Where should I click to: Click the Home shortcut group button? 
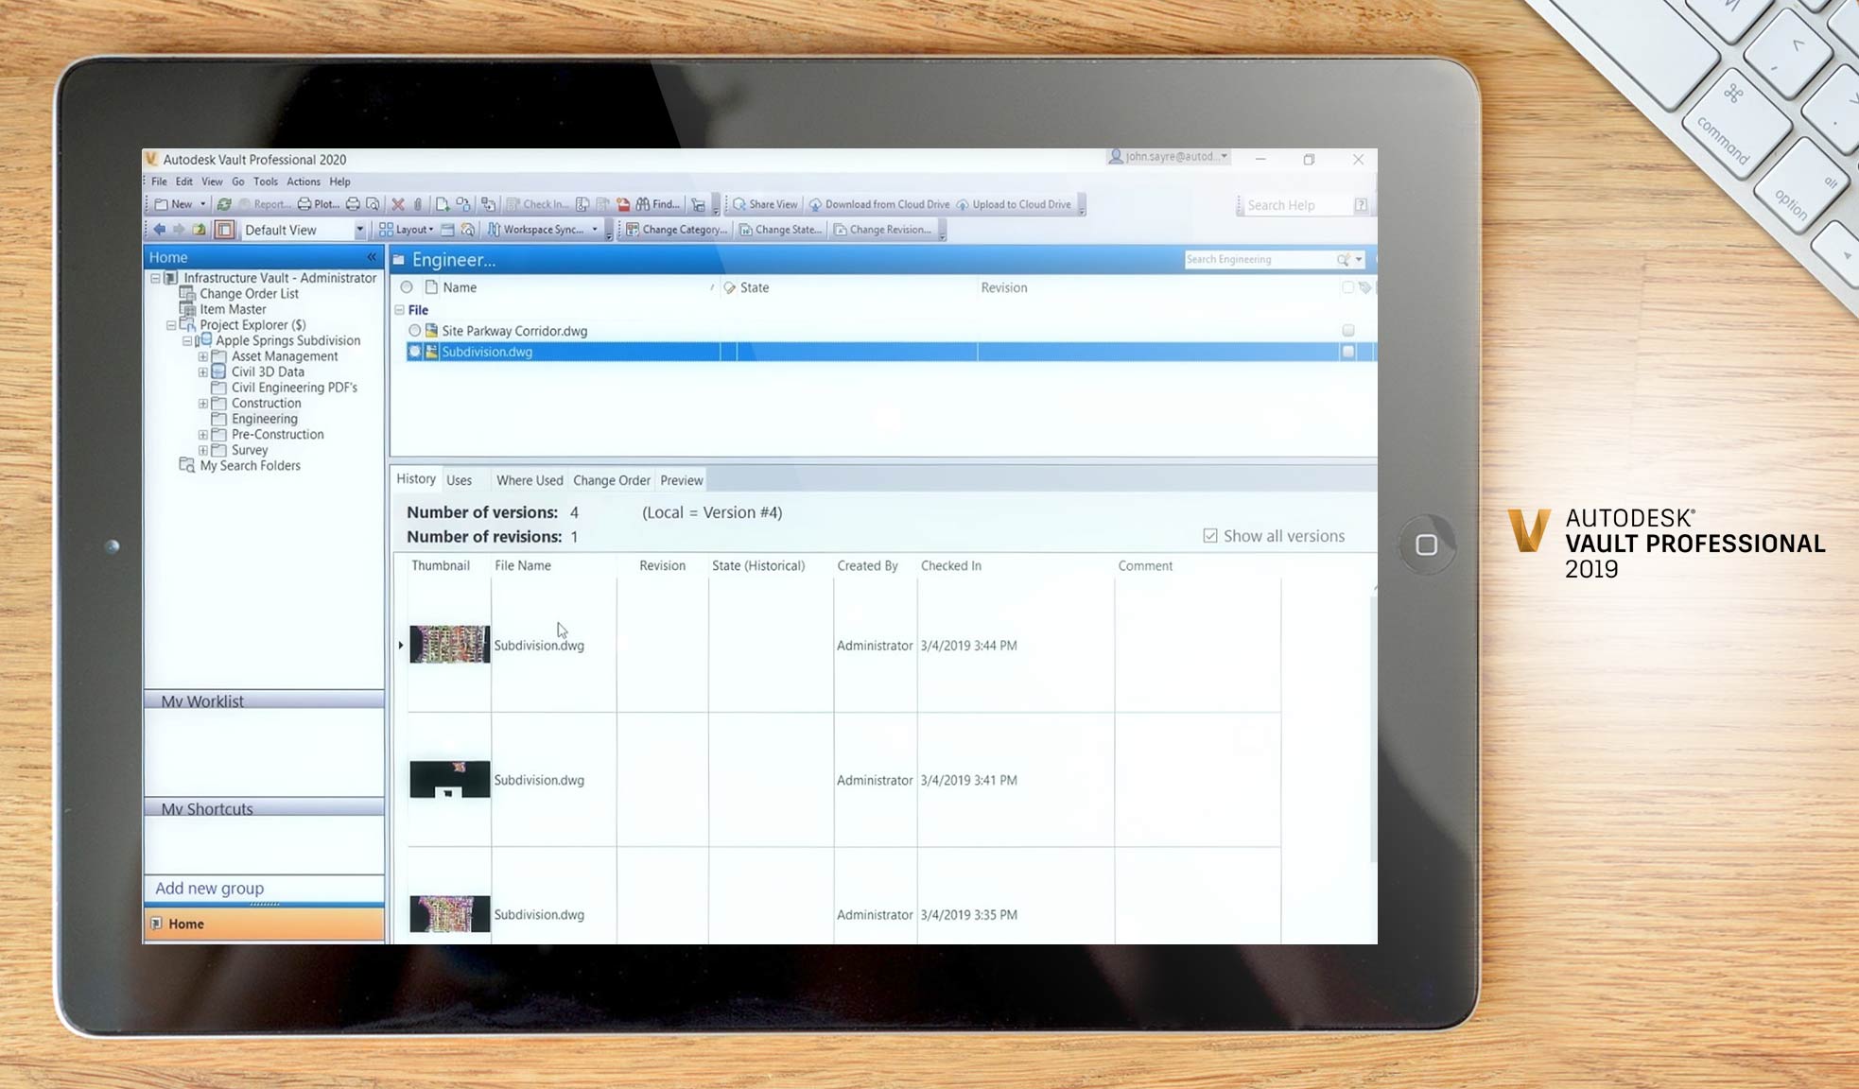click(x=185, y=924)
